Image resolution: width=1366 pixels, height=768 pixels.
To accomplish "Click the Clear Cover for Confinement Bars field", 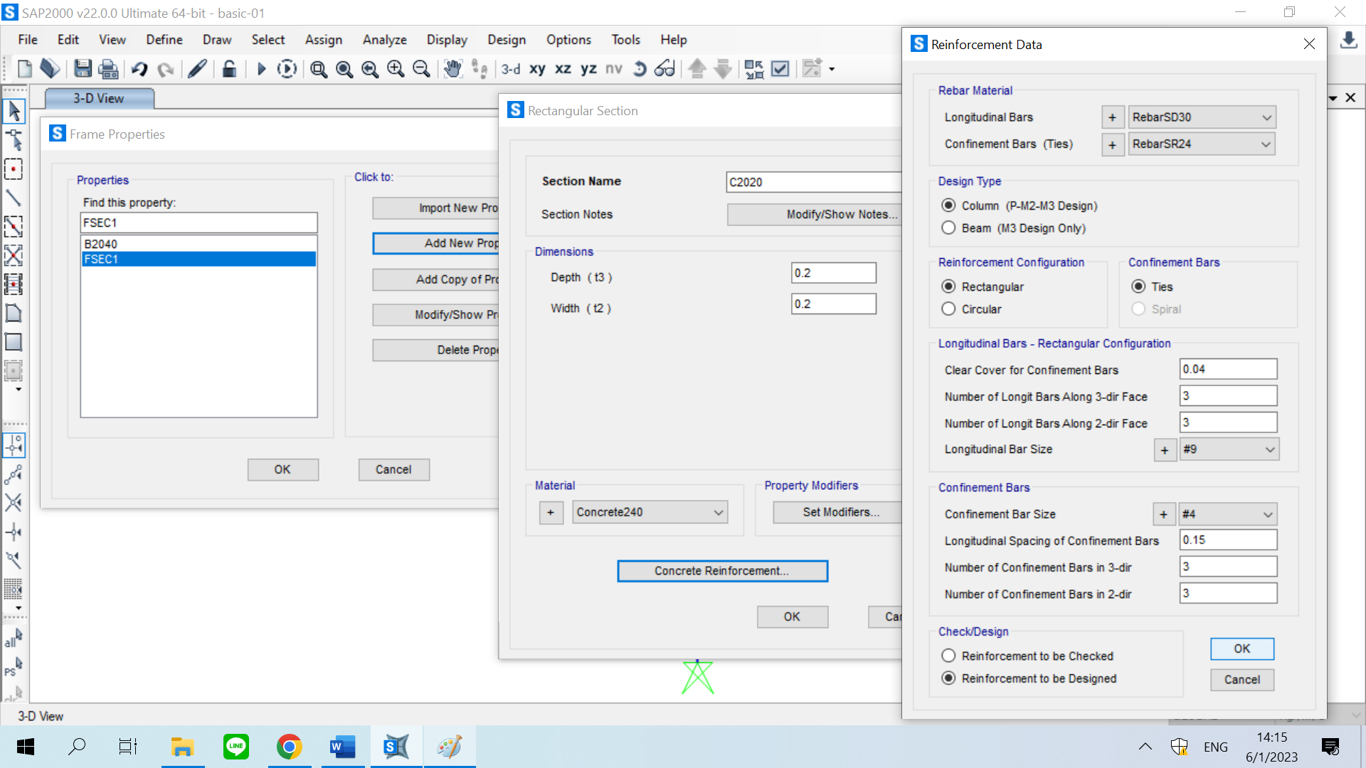I will (1227, 369).
